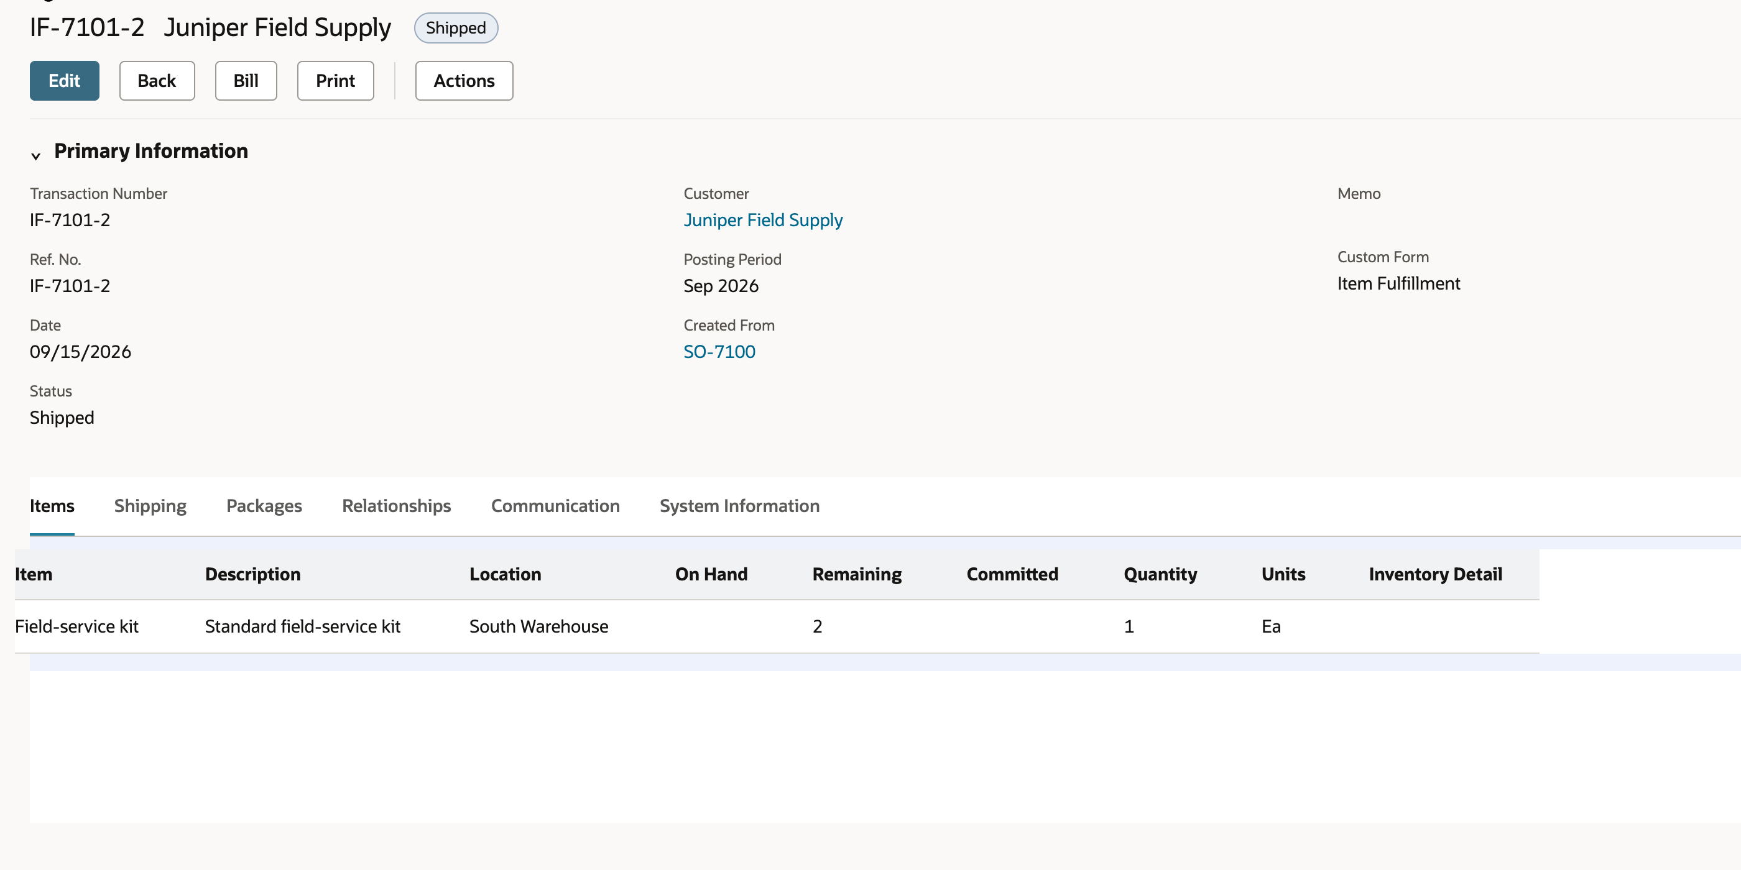The image size is (1741, 870).
Task: Click the Remaining column header
Action: click(856, 574)
